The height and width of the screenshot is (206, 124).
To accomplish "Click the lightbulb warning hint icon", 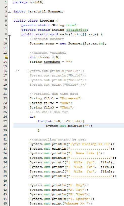I will coord(6,57).
